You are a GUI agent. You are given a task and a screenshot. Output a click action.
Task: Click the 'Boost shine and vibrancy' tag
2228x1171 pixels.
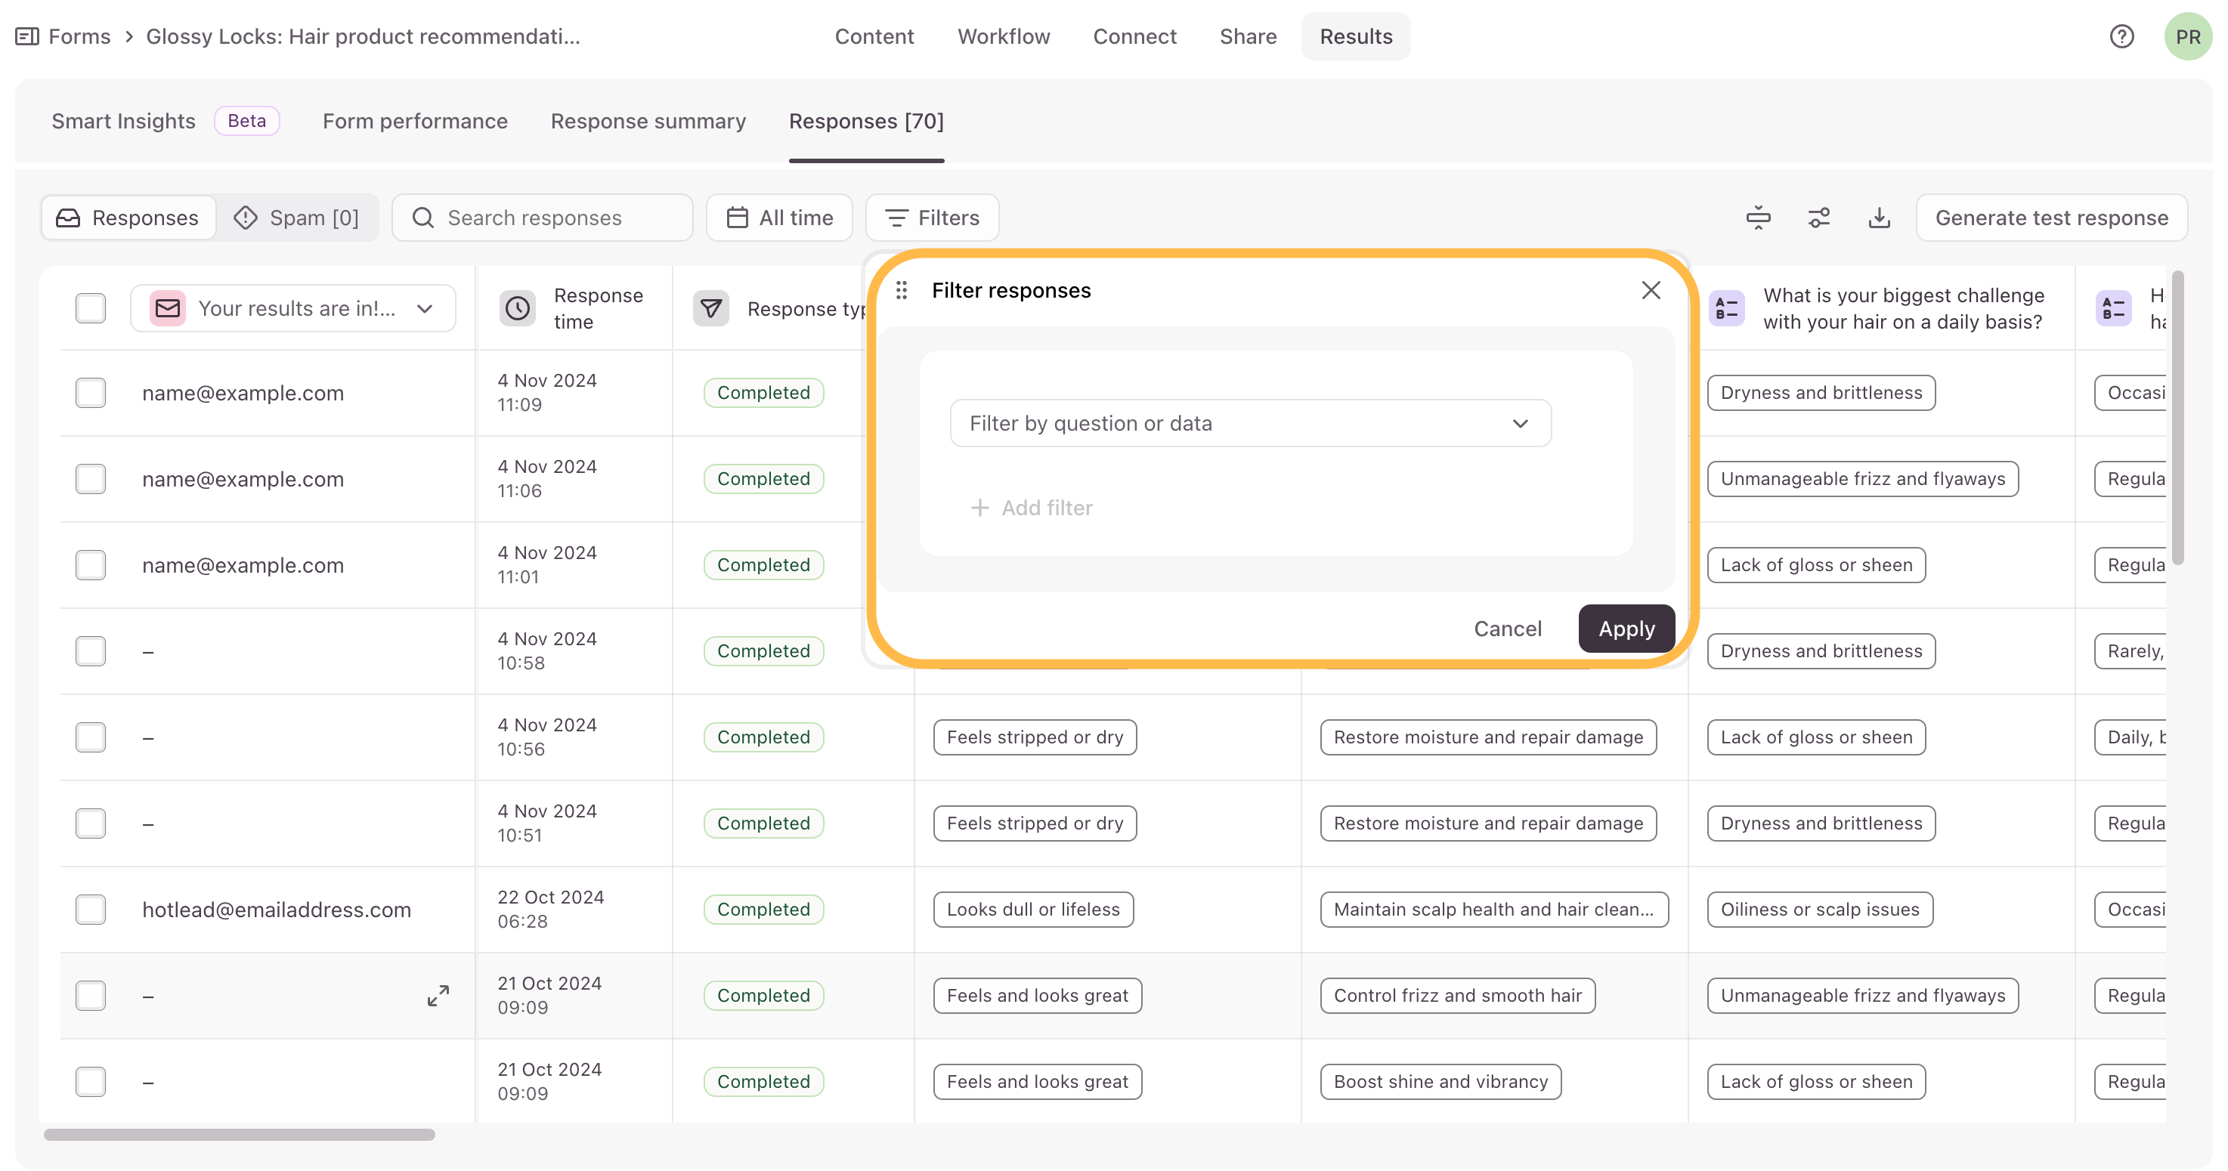click(x=1440, y=1082)
